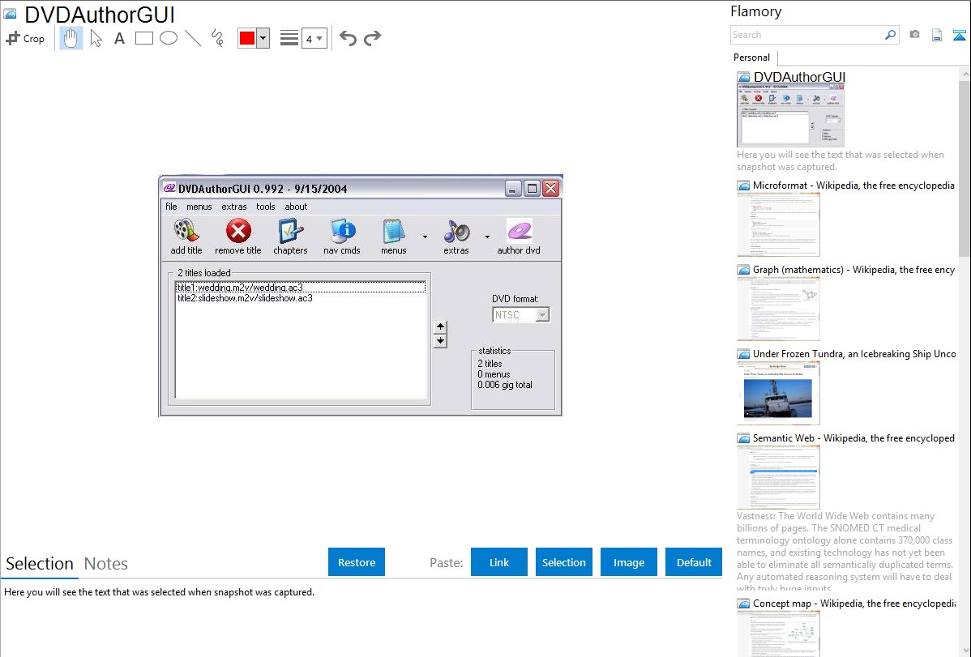Click the Paste Link button

click(x=499, y=562)
